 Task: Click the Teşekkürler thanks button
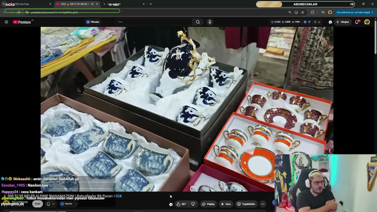(x=246, y=204)
